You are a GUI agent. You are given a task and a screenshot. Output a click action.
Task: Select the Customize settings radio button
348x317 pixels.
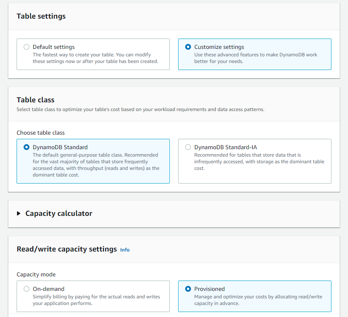(x=188, y=47)
